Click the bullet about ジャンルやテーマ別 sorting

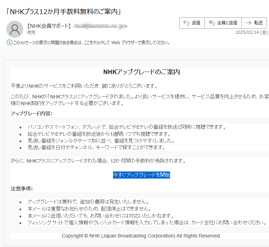[101, 141]
